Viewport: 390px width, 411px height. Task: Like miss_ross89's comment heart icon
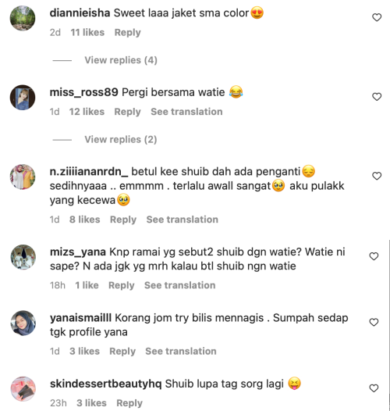377,97
